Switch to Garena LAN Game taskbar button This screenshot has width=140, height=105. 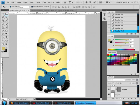click(x=64, y=103)
